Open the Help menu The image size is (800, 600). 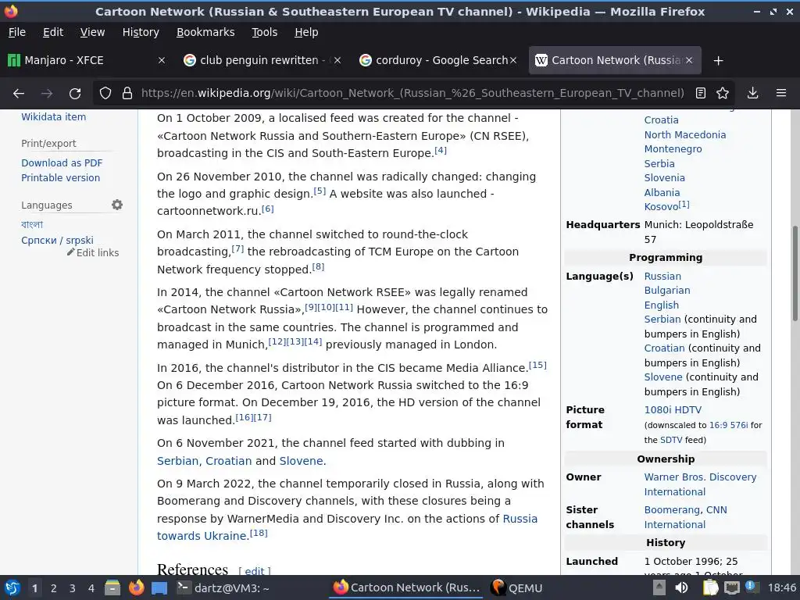click(x=306, y=32)
